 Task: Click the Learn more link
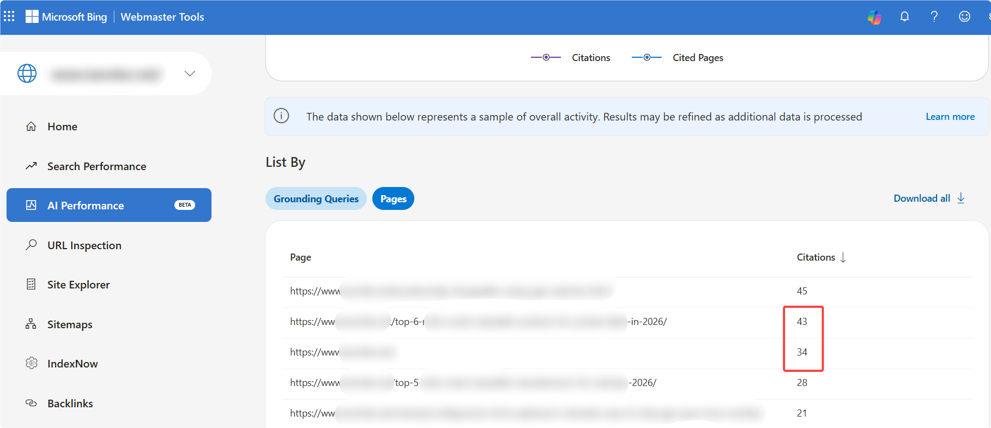pyautogui.click(x=950, y=117)
